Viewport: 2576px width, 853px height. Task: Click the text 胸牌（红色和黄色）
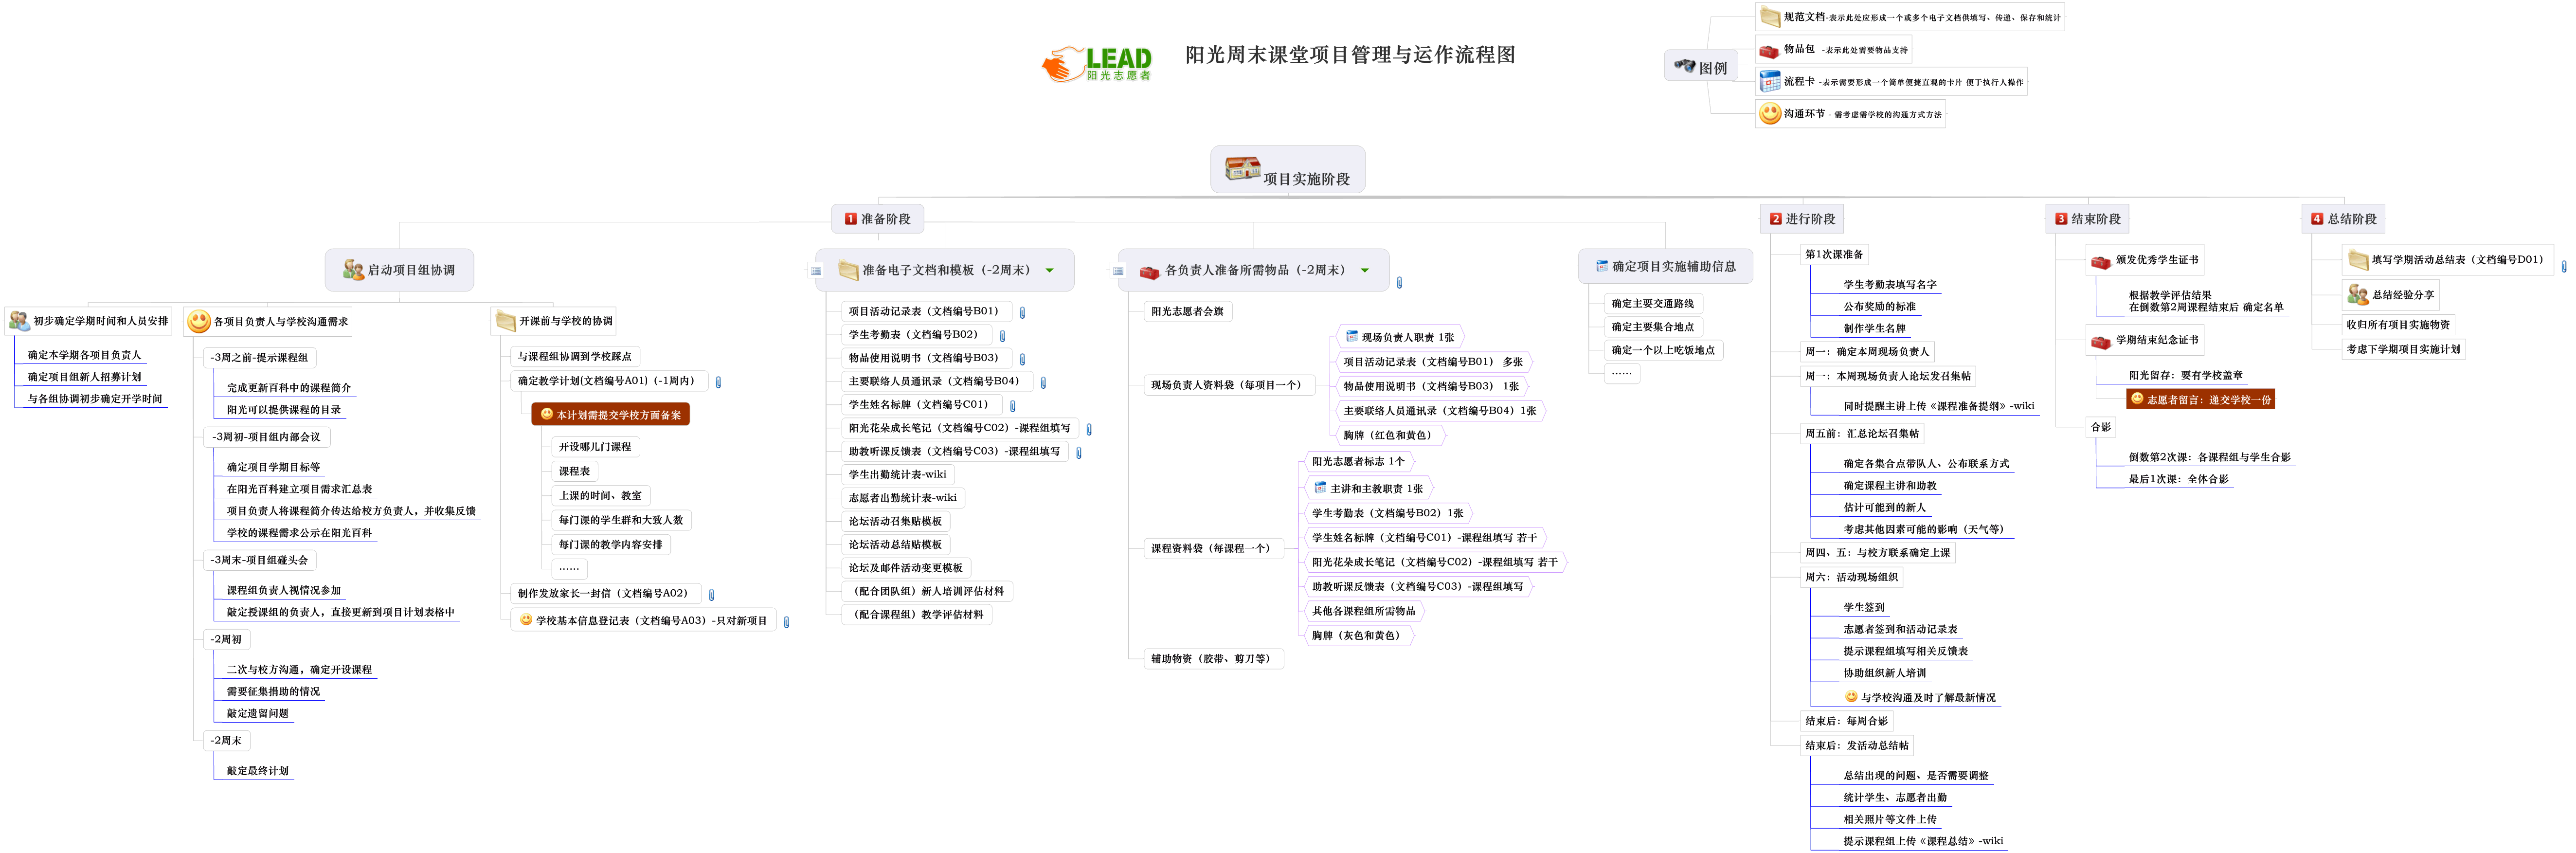[x=1390, y=435]
